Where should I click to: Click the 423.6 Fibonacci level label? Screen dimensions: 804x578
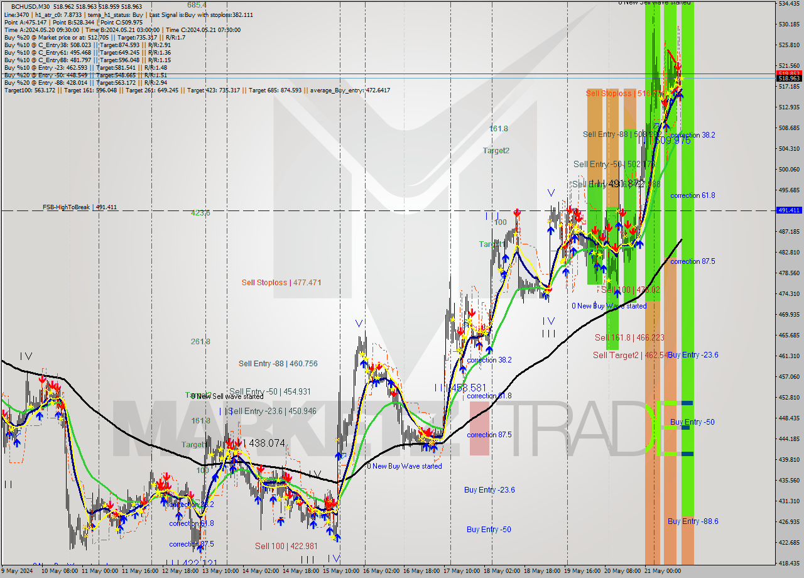pyautogui.click(x=200, y=213)
